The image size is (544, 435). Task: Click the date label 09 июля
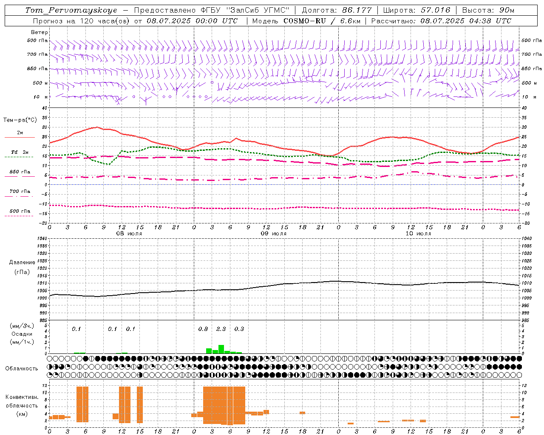click(x=273, y=234)
